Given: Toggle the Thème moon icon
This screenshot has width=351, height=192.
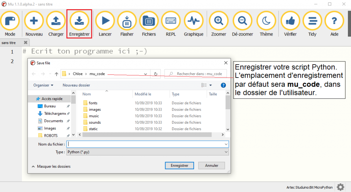Looking at the screenshot, I should [x=266, y=21].
